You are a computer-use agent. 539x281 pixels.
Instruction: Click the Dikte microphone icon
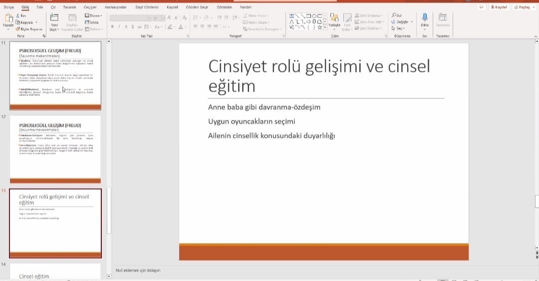pos(425,17)
